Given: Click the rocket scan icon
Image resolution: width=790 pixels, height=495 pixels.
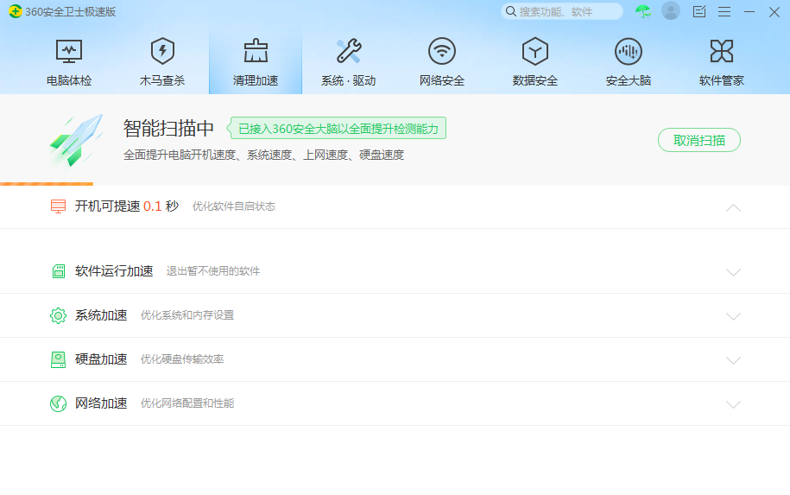Looking at the screenshot, I should click(x=77, y=140).
